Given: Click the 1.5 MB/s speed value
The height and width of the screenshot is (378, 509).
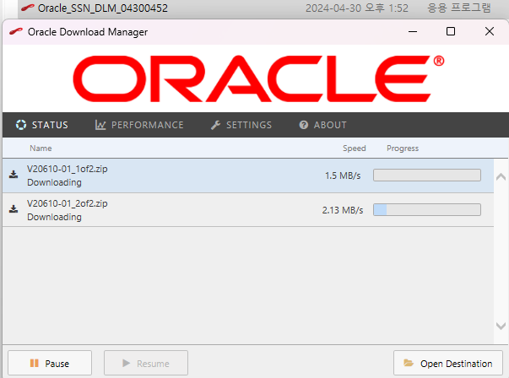Looking at the screenshot, I should point(343,175).
